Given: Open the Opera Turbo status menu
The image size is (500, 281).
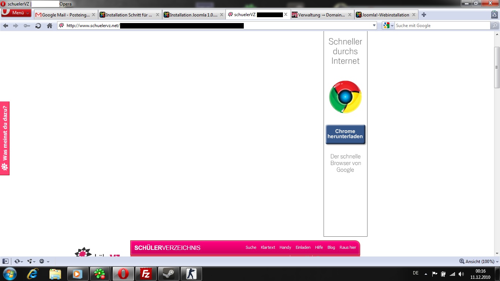Looking at the screenshot, I should coord(44,261).
